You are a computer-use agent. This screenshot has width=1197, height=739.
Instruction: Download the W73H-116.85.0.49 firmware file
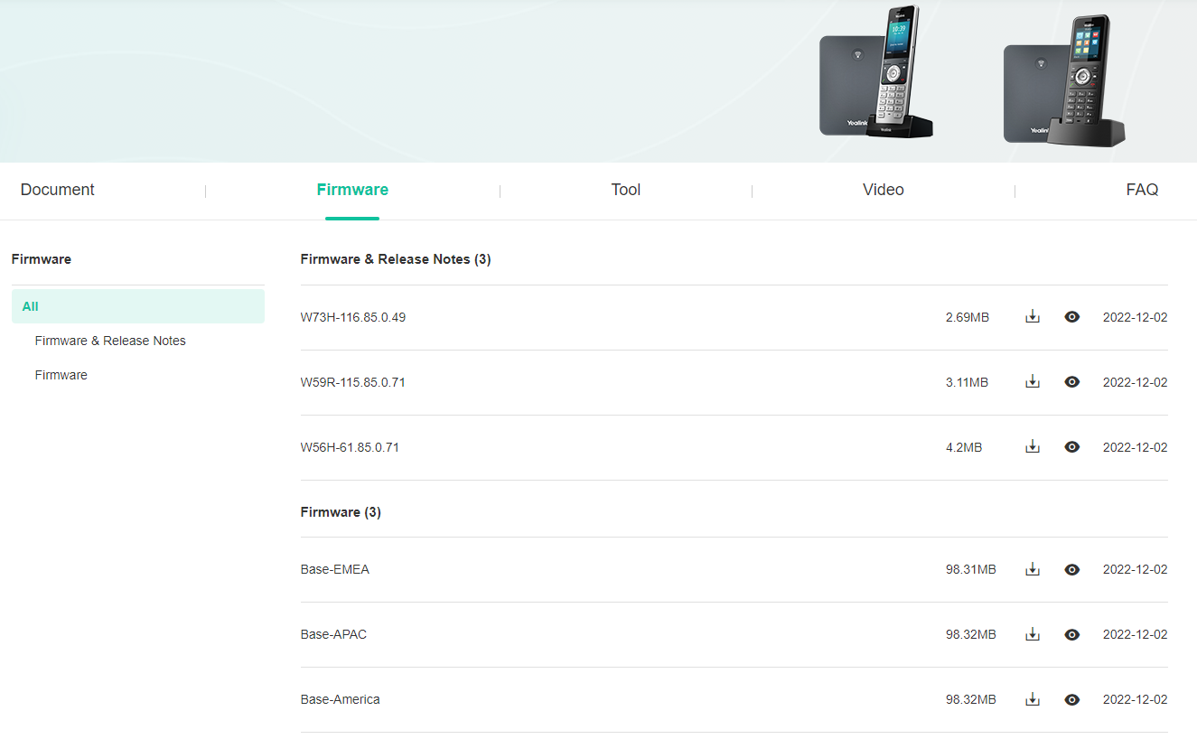point(1032,317)
